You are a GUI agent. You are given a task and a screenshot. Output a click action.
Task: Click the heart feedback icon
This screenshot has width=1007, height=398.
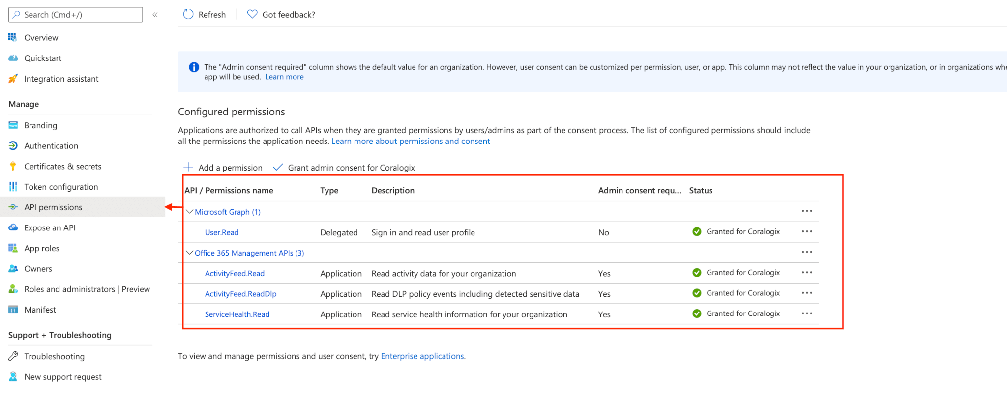(252, 14)
